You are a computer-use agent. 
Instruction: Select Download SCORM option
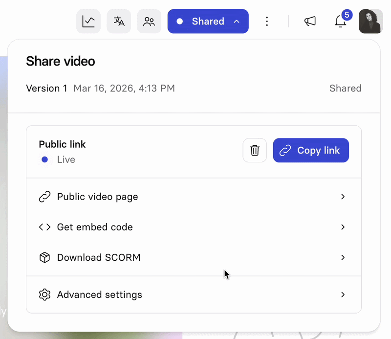pos(194,257)
